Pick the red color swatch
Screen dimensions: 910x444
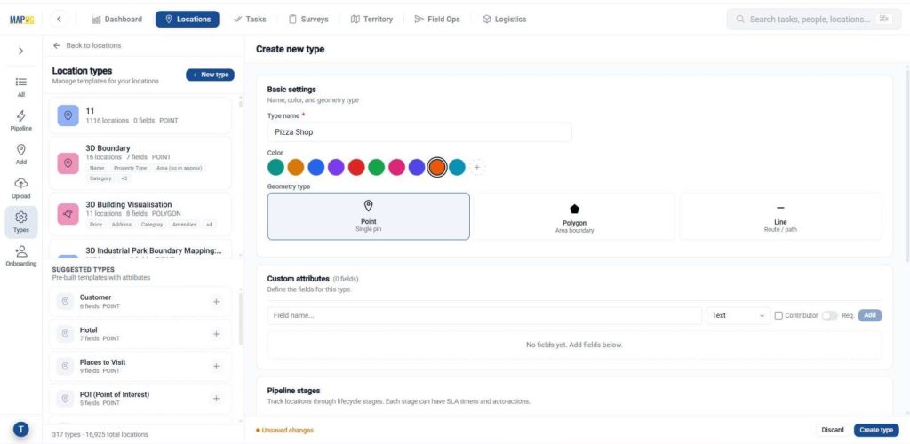[x=356, y=168]
